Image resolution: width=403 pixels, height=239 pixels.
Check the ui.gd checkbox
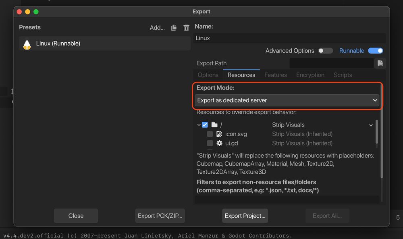(210, 143)
